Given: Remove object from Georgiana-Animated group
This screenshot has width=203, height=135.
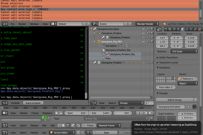Looking at the screenshot, I should coord(189,107).
